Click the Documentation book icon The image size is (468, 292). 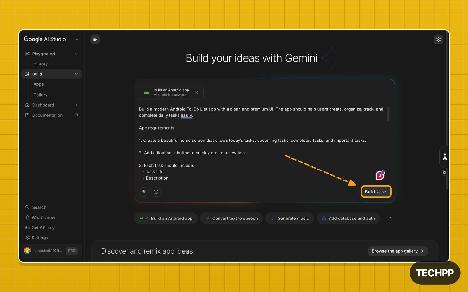(27, 115)
